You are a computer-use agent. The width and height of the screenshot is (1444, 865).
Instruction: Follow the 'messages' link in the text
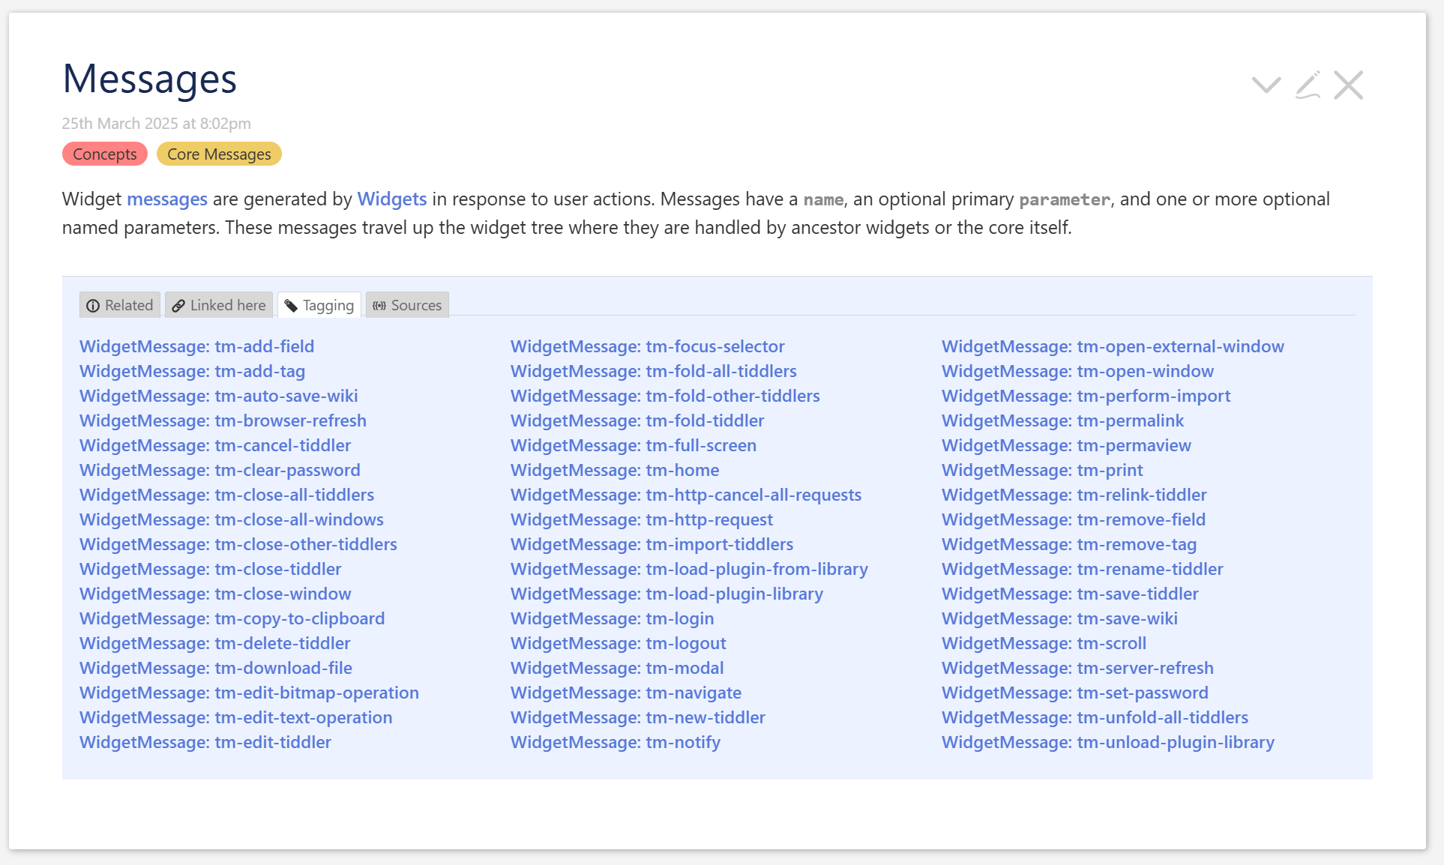coord(167,199)
